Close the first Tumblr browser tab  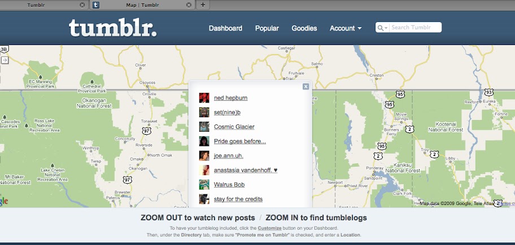pos(82,5)
